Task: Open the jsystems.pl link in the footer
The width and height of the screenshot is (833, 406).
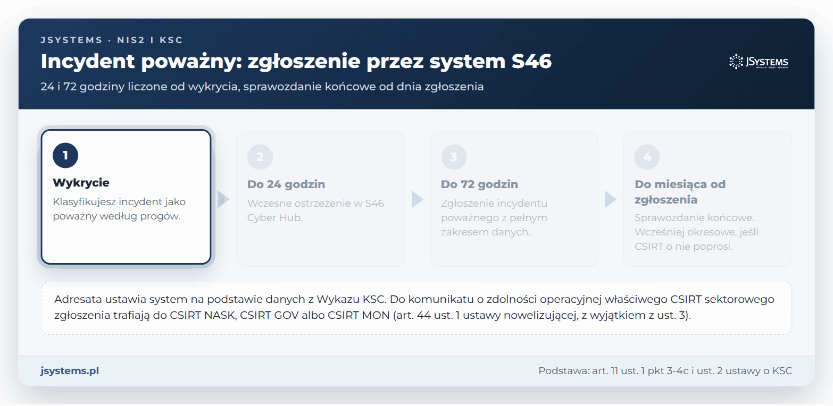Action: coord(70,371)
